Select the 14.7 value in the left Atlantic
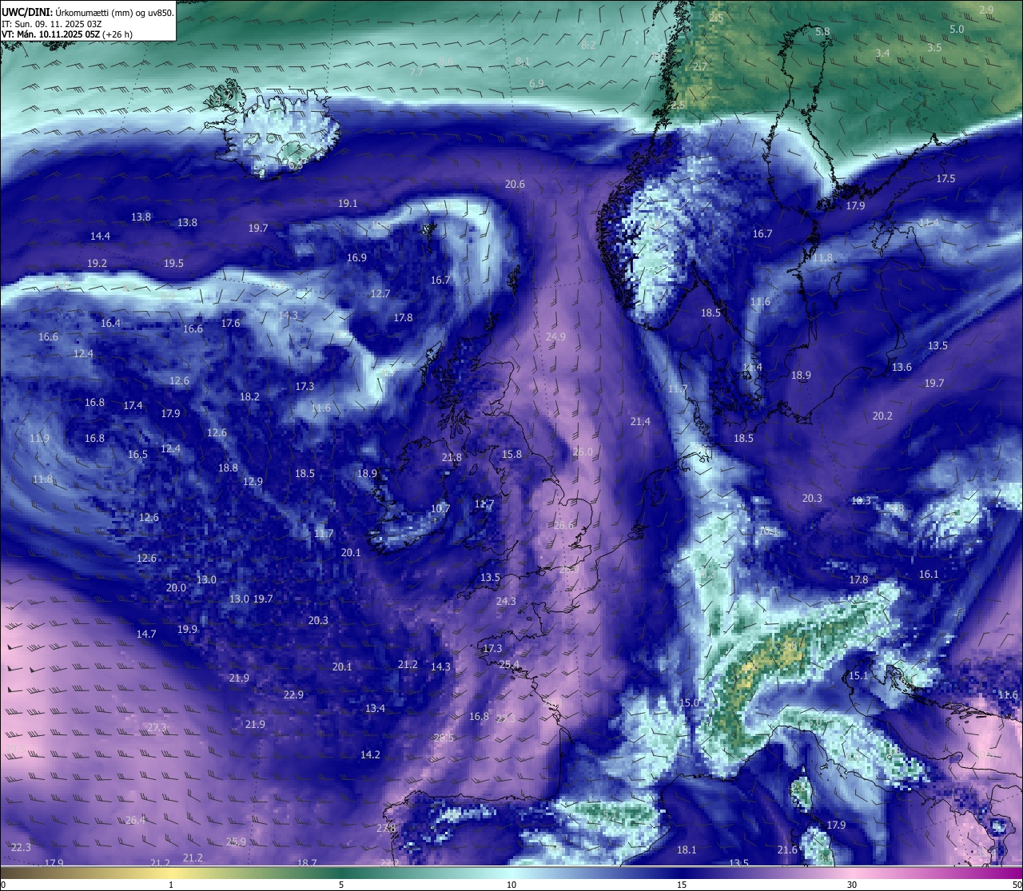Viewport: 1023px width, 891px height. 146,634
